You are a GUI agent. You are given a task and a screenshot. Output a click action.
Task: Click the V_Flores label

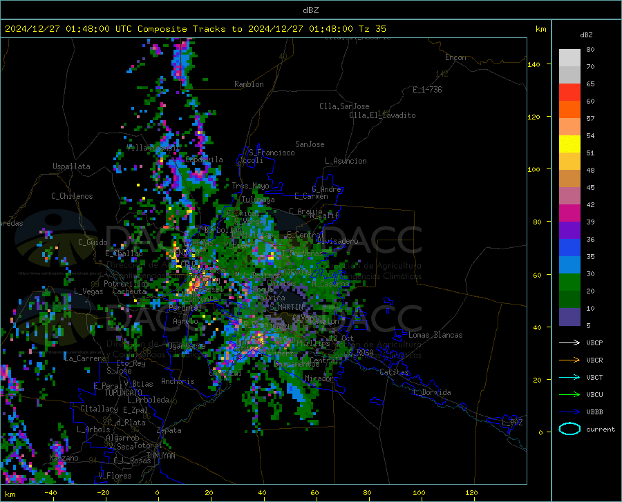(115, 476)
